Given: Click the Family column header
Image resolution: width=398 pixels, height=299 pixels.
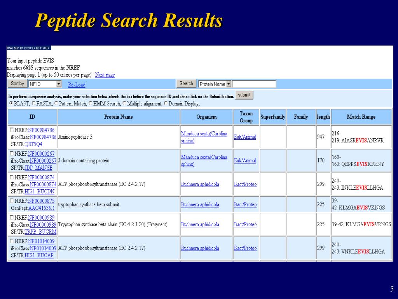Looking at the screenshot, I should point(301,117).
